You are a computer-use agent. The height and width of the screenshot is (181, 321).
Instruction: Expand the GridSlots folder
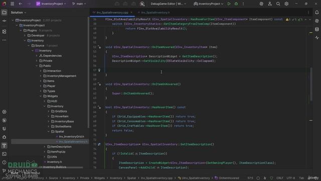click(x=49, y=112)
